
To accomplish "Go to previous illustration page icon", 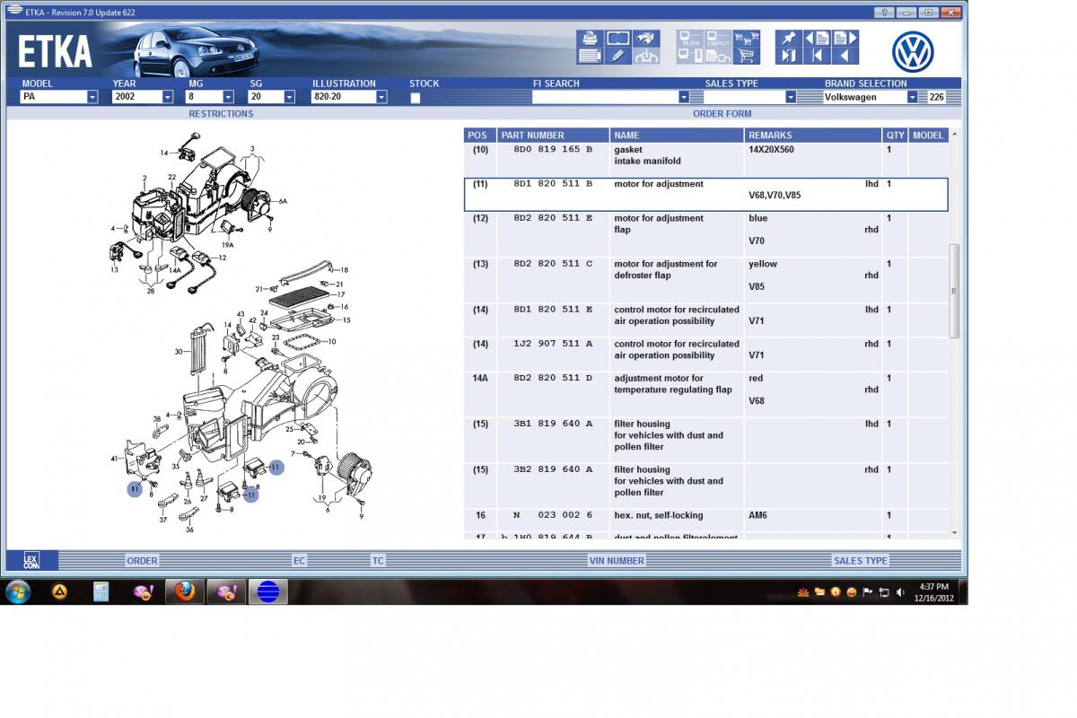I will tap(816, 38).
